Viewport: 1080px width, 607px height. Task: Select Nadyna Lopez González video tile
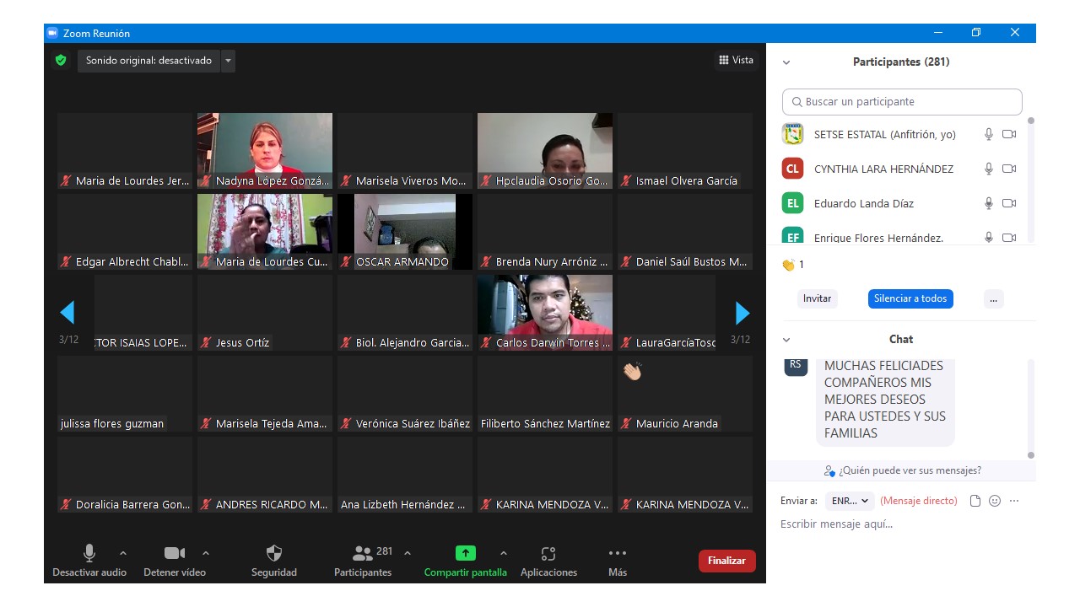(x=265, y=151)
